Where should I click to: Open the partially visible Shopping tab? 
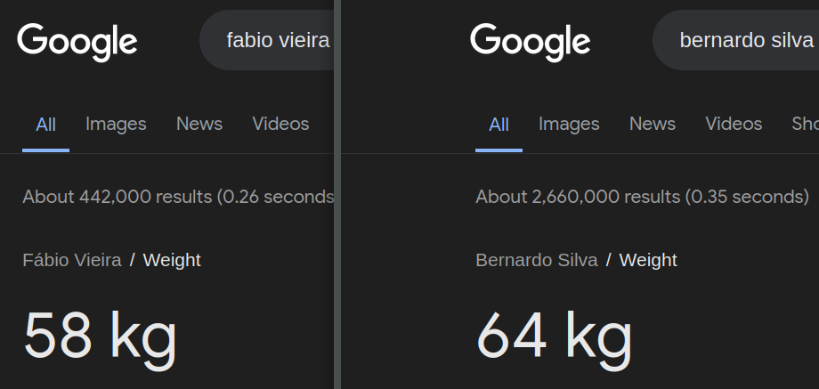pos(805,125)
